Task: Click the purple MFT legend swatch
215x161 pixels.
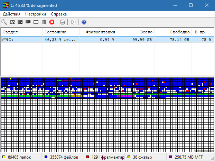Action: (171, 157)
